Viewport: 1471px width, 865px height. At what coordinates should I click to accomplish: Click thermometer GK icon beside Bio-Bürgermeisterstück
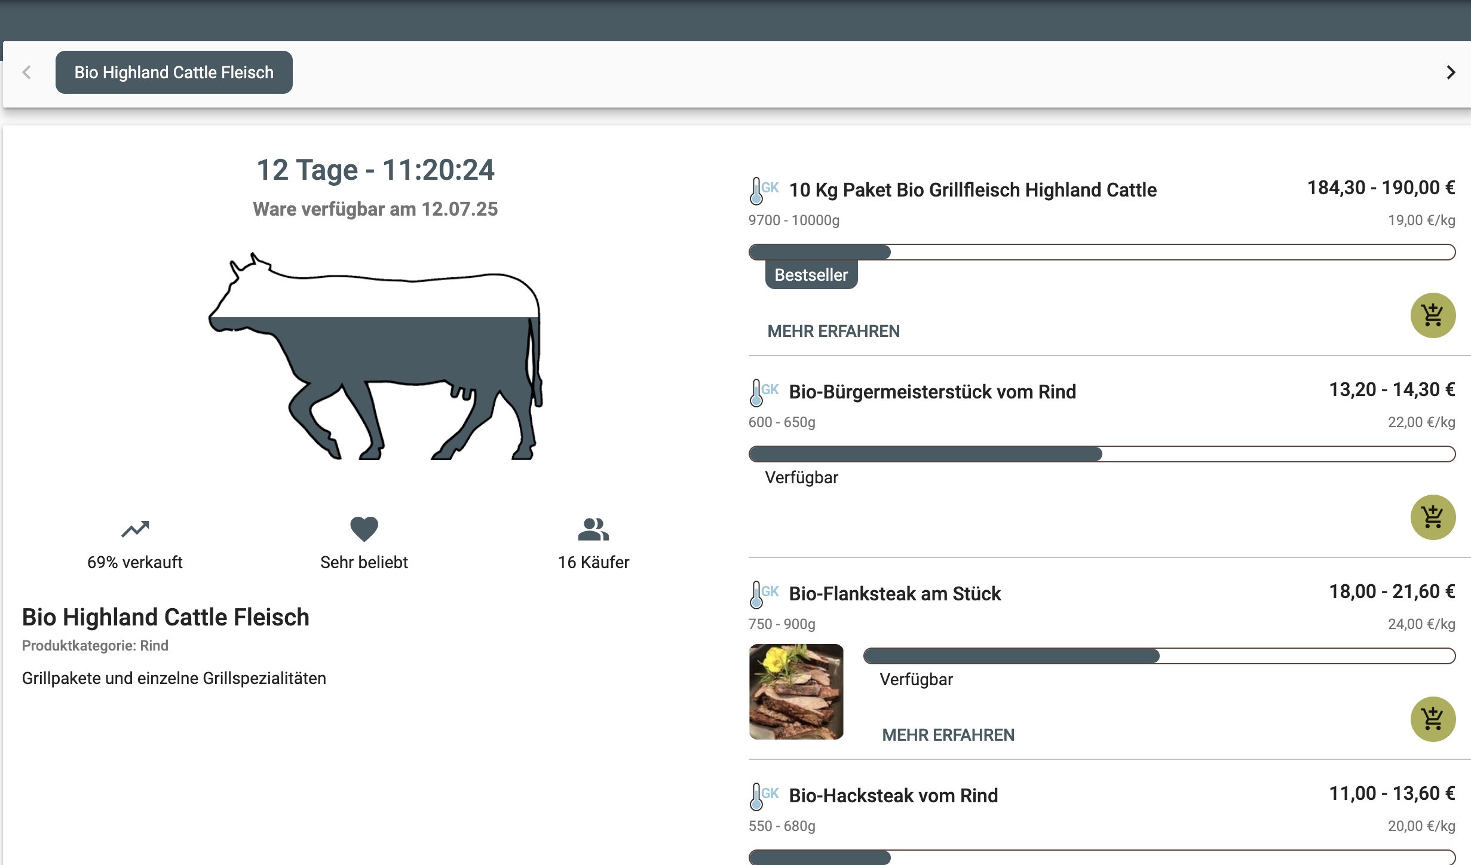764,392
